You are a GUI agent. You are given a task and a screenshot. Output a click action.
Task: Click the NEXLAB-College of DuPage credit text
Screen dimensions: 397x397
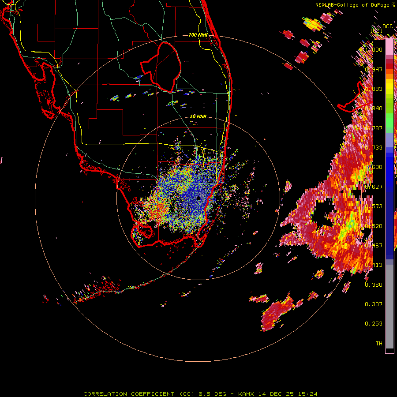353,5
